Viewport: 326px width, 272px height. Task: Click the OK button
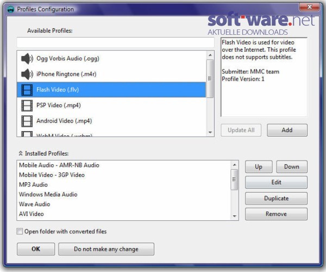point(36,249)
